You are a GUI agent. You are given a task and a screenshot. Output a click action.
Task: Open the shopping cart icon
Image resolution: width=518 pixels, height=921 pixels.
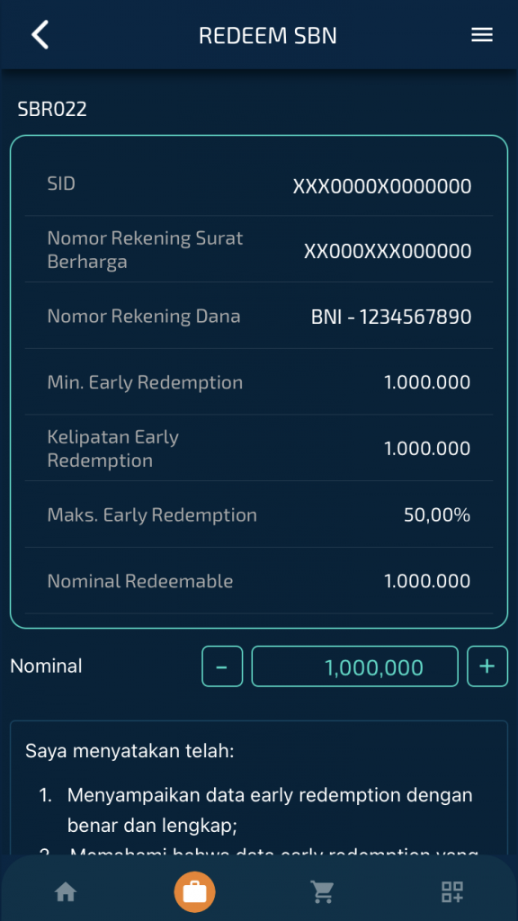[x=324, y=891]
